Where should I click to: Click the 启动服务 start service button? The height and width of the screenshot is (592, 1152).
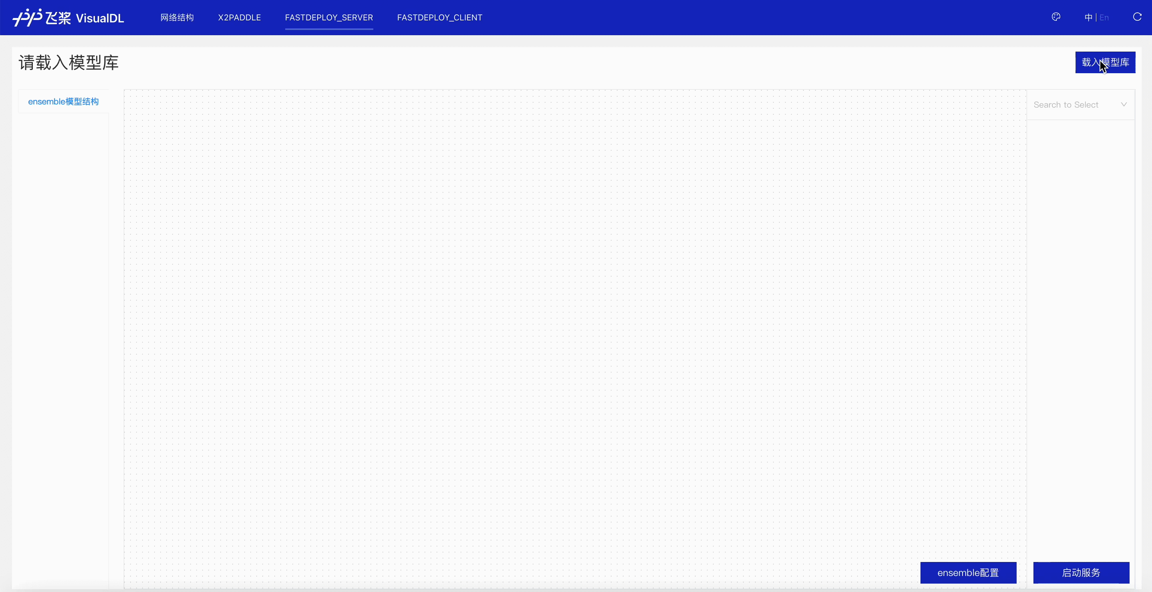pyautogui.click(x=1082, y=572)
